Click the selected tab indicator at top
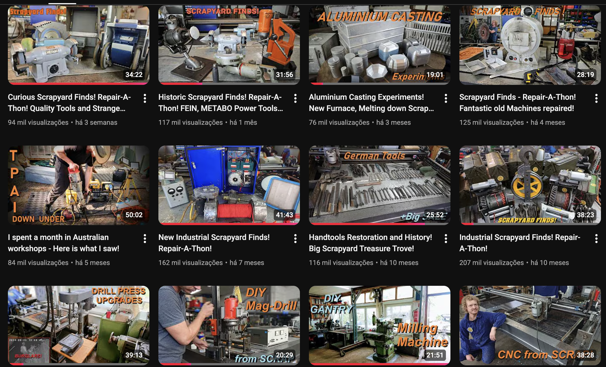The width and height of the screenshot is (606, 367). coord(62,3)
